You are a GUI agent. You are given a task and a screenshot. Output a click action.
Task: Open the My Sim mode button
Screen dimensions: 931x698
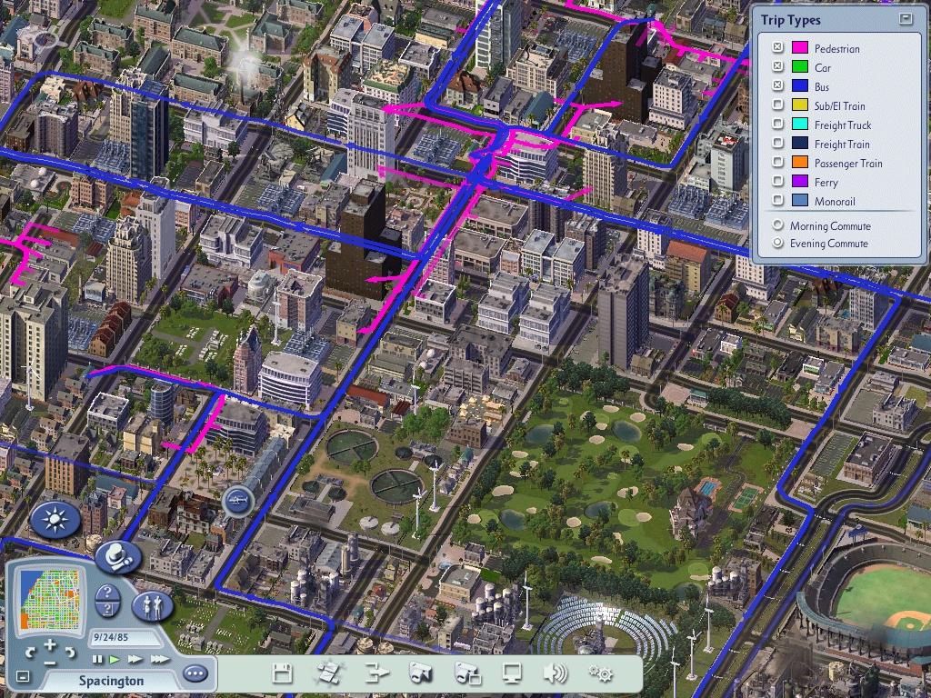[x=152, y=604]
